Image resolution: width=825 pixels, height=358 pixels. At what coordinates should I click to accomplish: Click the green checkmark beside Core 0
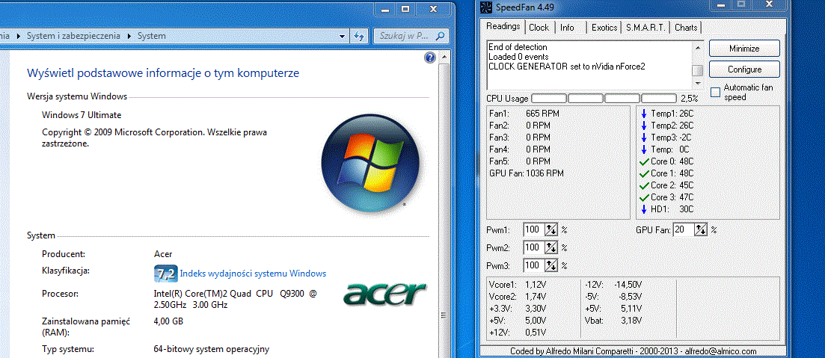click(x=642, y=161)
